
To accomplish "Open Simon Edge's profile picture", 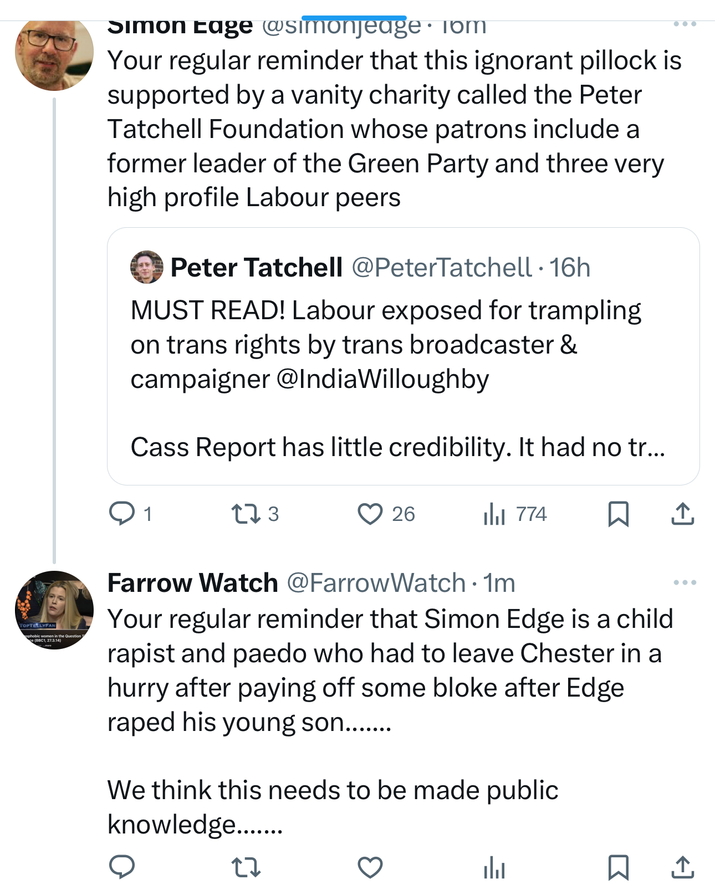I will pyautogui.click(x=54, y=53).
